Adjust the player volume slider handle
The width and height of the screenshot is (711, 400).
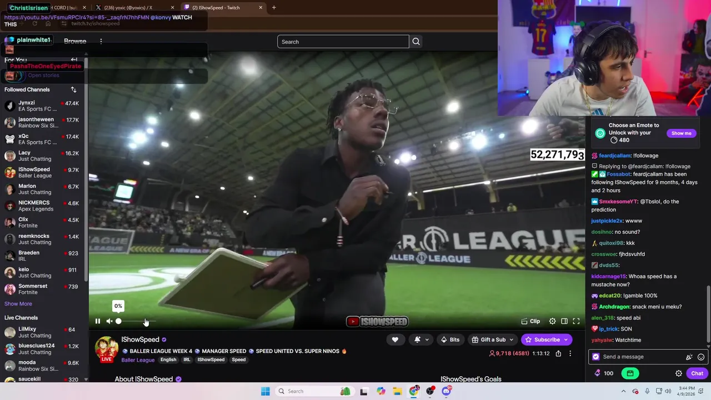click(118, 321)
